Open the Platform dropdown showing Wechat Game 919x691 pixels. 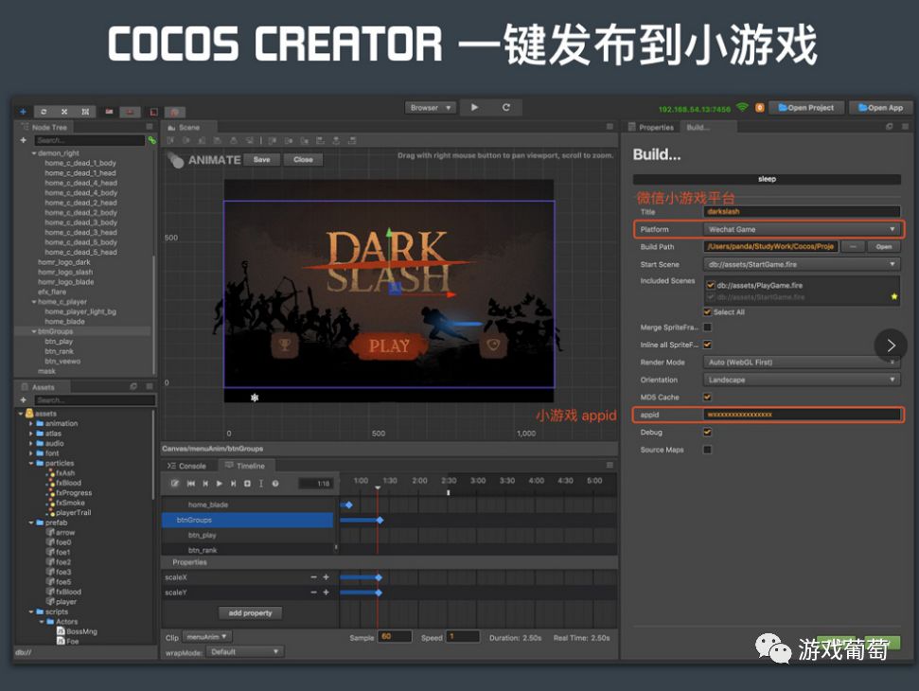pos(802,229)
